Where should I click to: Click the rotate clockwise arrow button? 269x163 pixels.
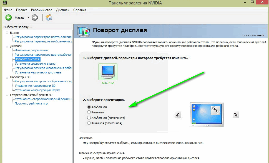pos(236,115)
